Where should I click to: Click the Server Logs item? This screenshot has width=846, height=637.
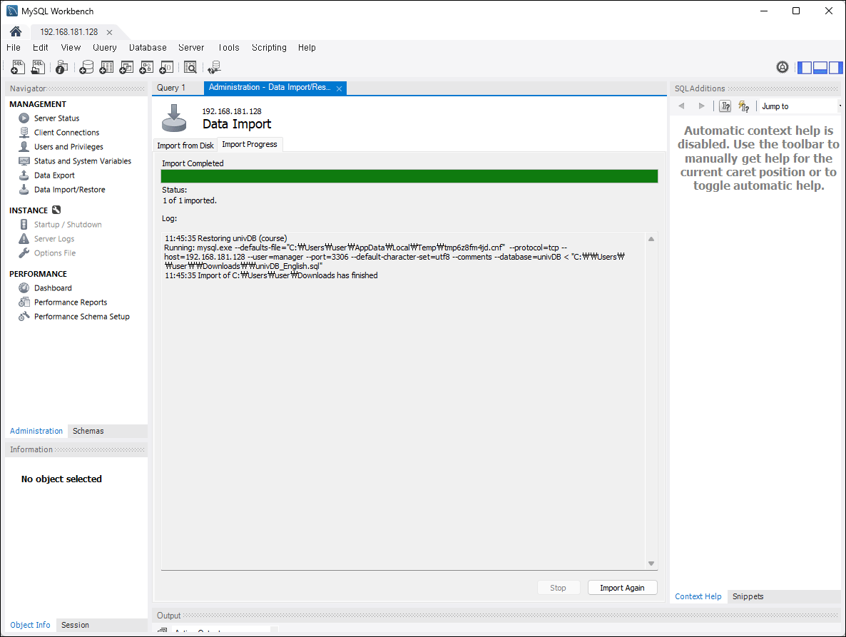[x=54, y=239]
